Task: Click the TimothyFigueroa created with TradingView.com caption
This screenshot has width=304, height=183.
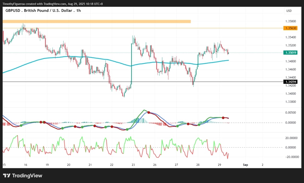Action: point(53,4)
